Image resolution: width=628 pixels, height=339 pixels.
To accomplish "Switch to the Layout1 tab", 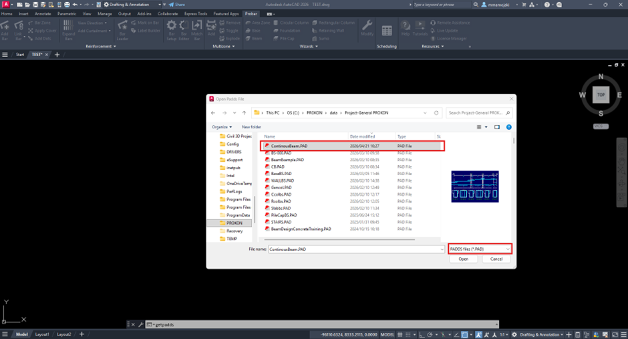I will [42, 334].
